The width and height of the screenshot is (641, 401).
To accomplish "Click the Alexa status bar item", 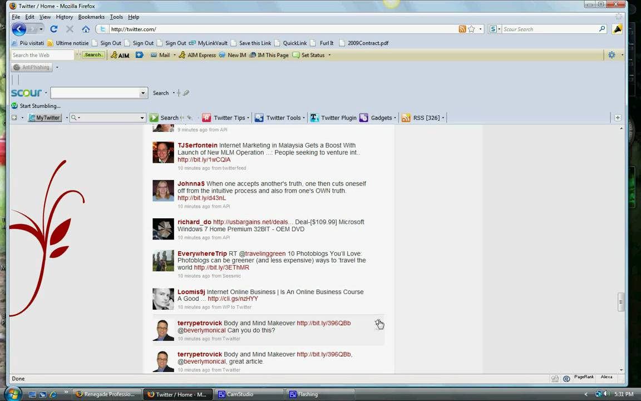I will (607, 377).
